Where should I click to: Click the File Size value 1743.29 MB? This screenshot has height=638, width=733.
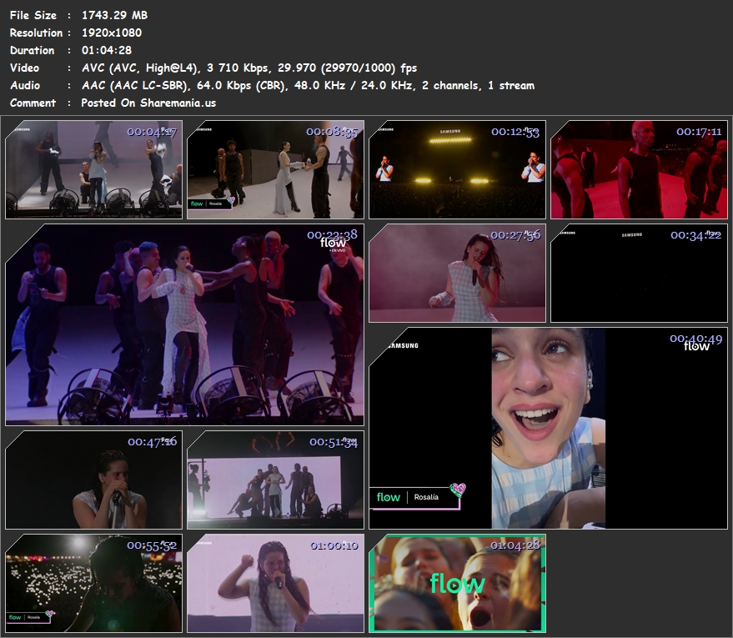pyautogui.click(x=114, y=15)
